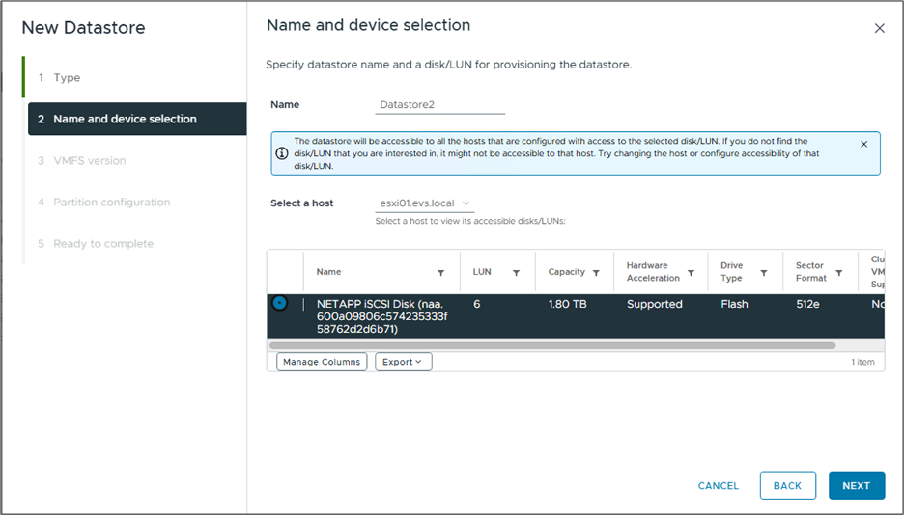Go to the Type step

point(67,78)
